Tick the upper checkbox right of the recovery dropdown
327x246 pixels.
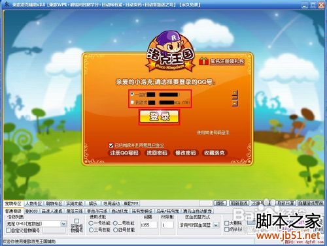[x=226, y=223]
